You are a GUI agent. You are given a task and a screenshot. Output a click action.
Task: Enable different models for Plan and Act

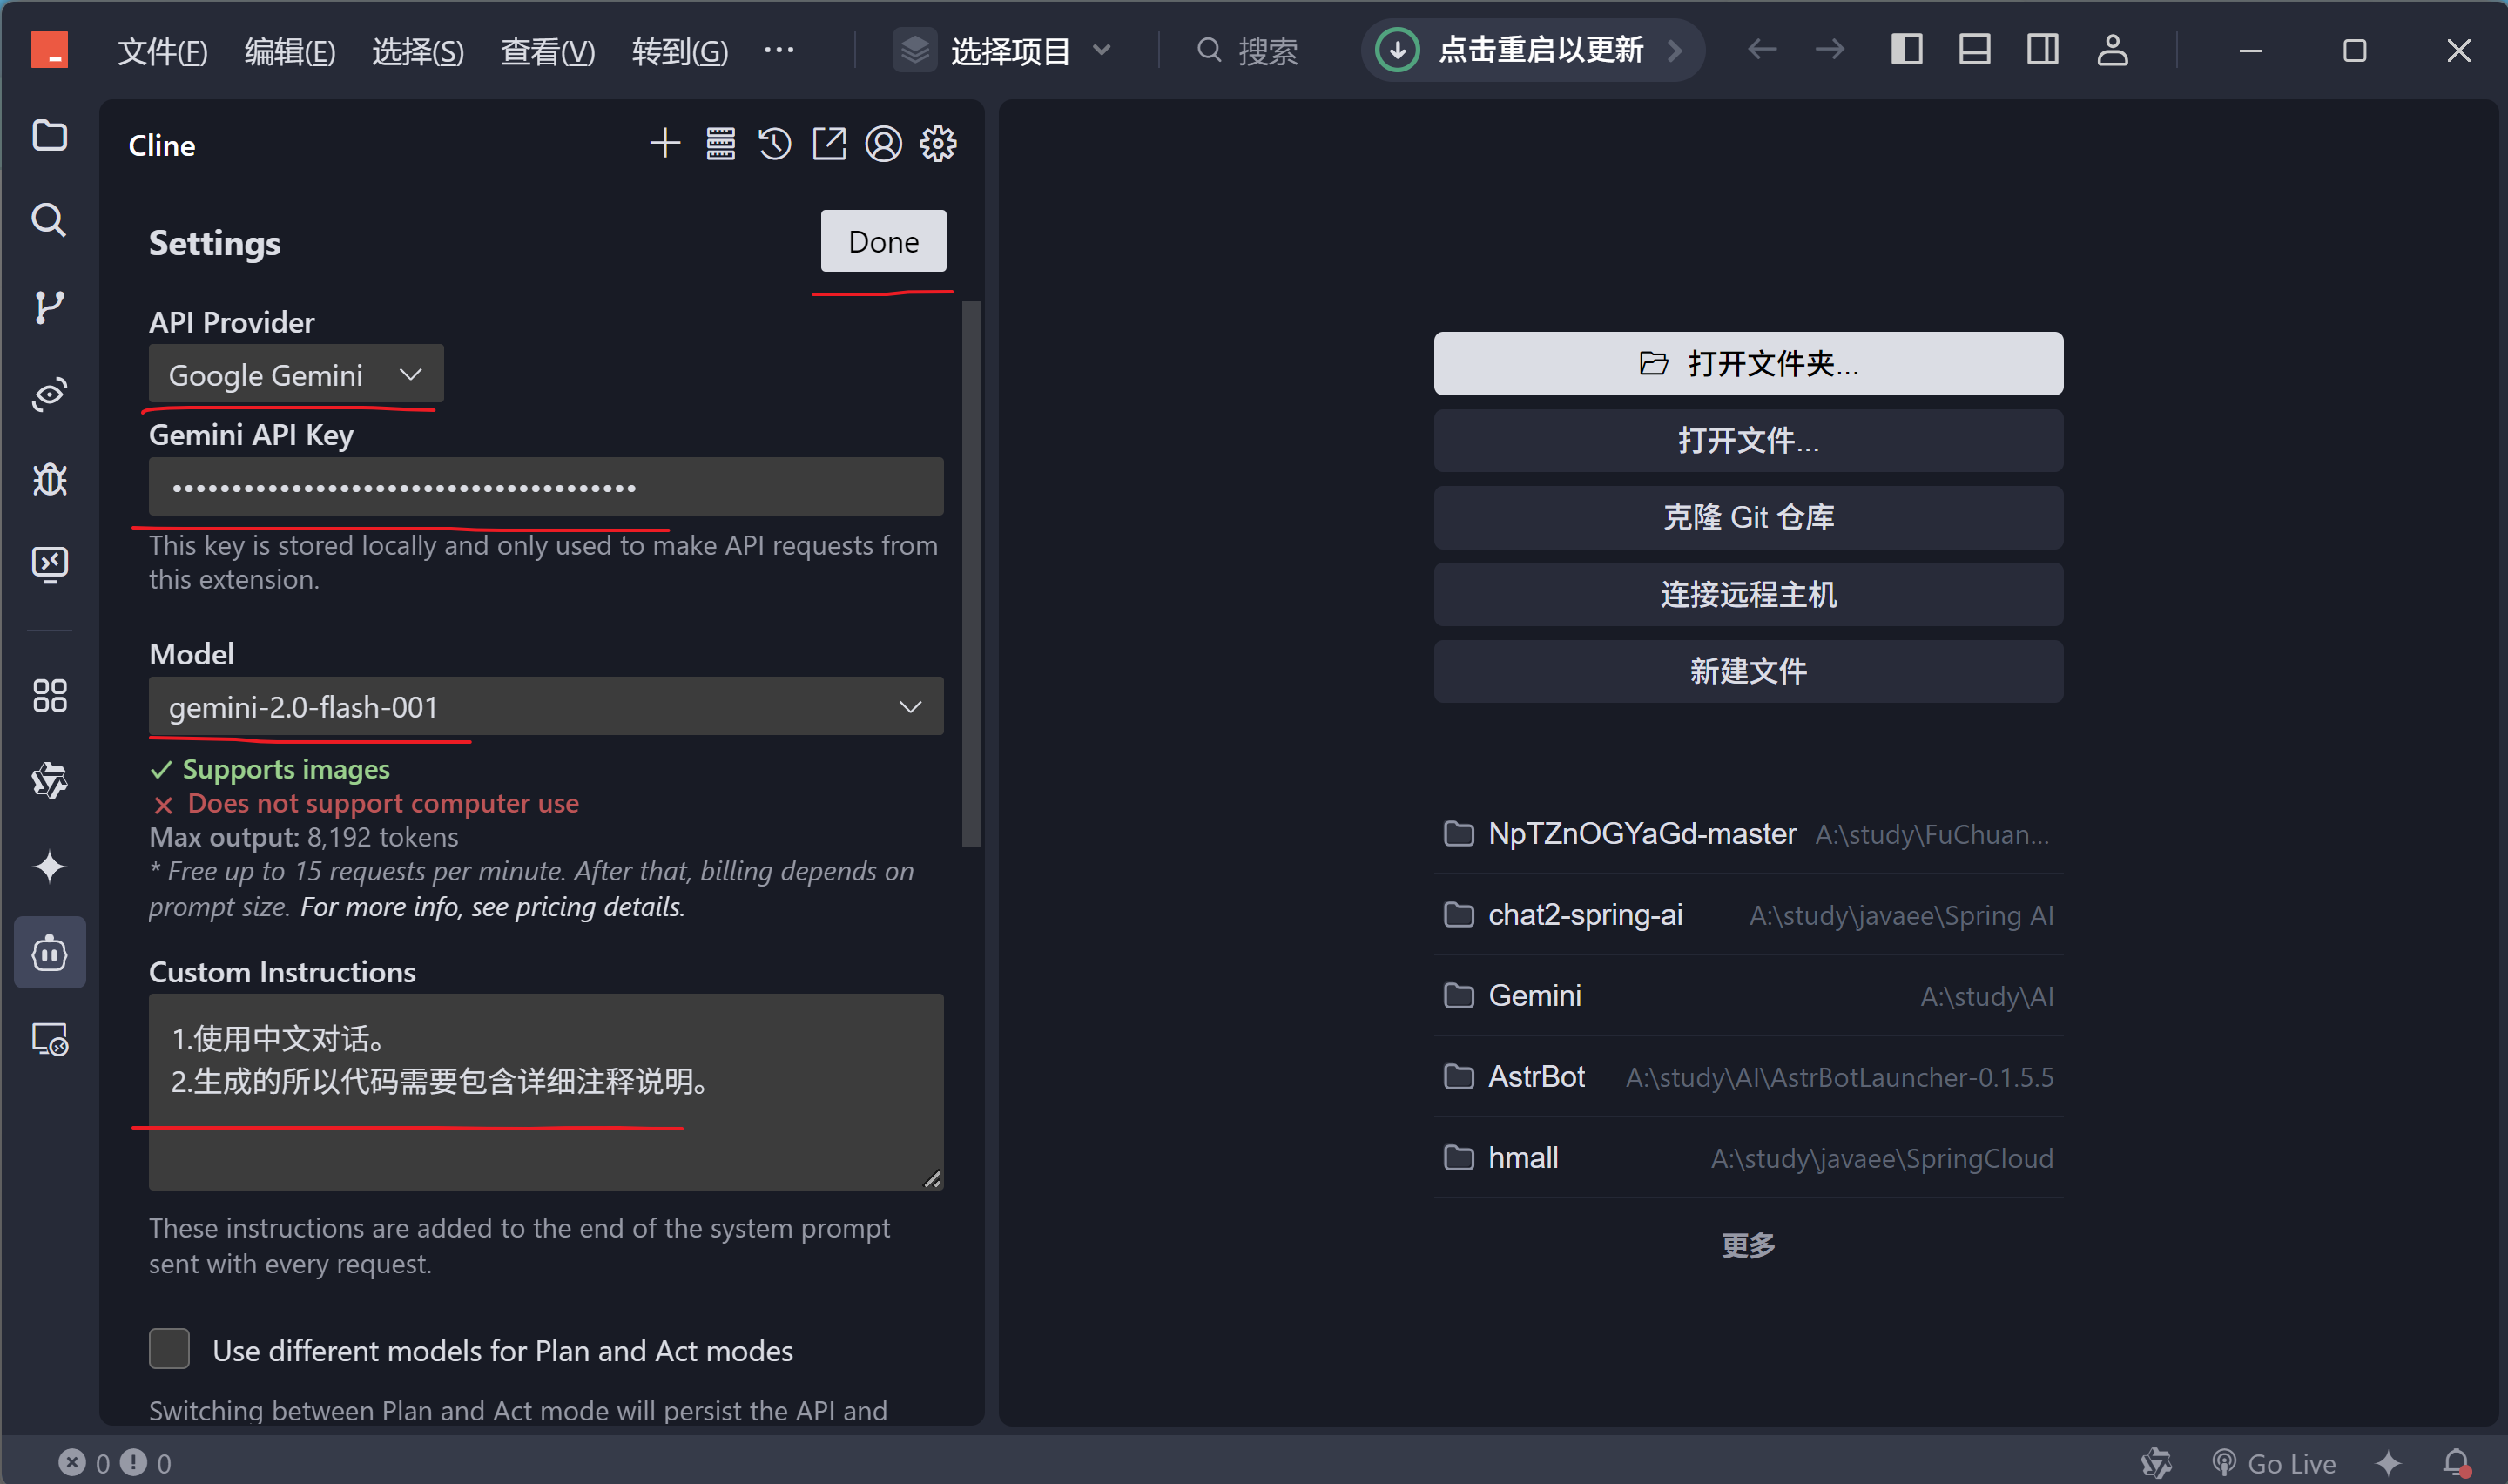click(169, 1349)
